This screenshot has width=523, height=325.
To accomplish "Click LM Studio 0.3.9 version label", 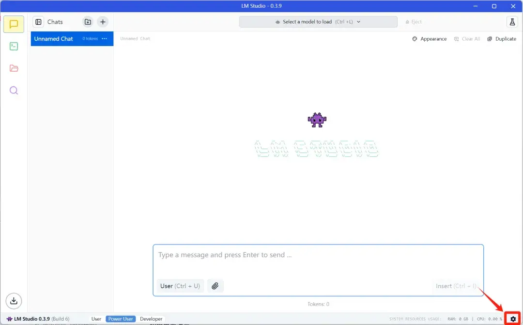I will [38, 319].
